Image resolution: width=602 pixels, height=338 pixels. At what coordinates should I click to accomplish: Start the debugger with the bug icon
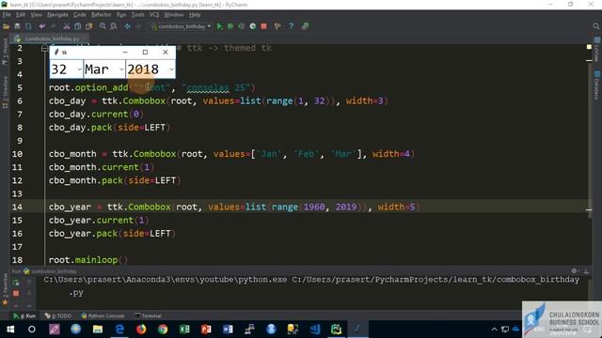pos(230,26)
